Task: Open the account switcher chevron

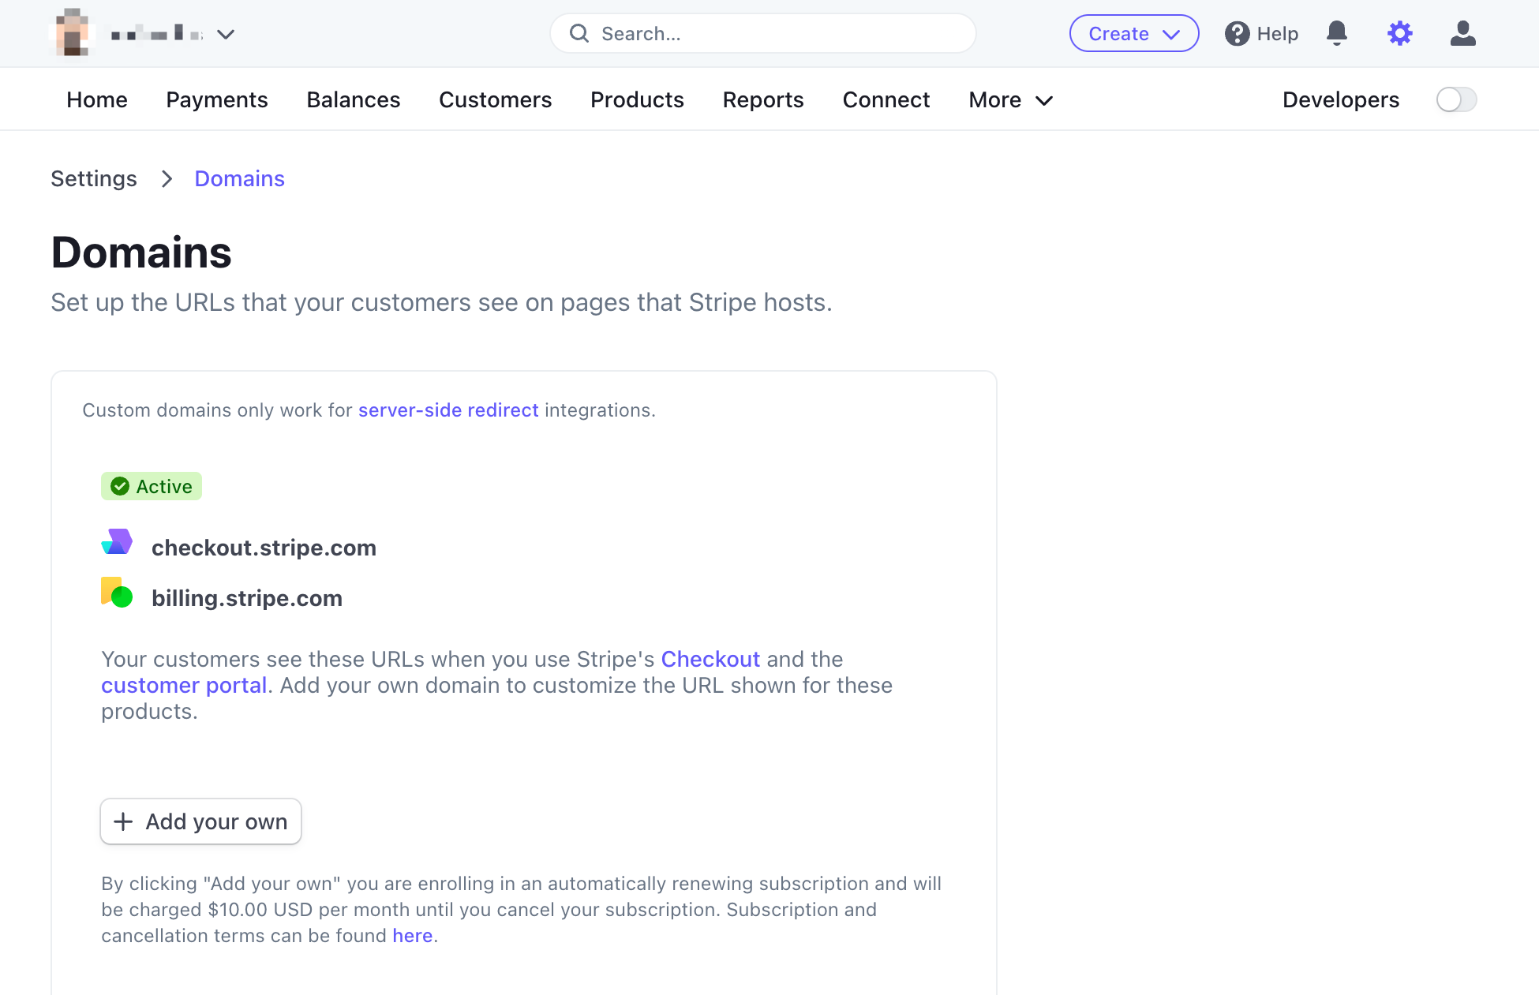Action: [227, 34]
